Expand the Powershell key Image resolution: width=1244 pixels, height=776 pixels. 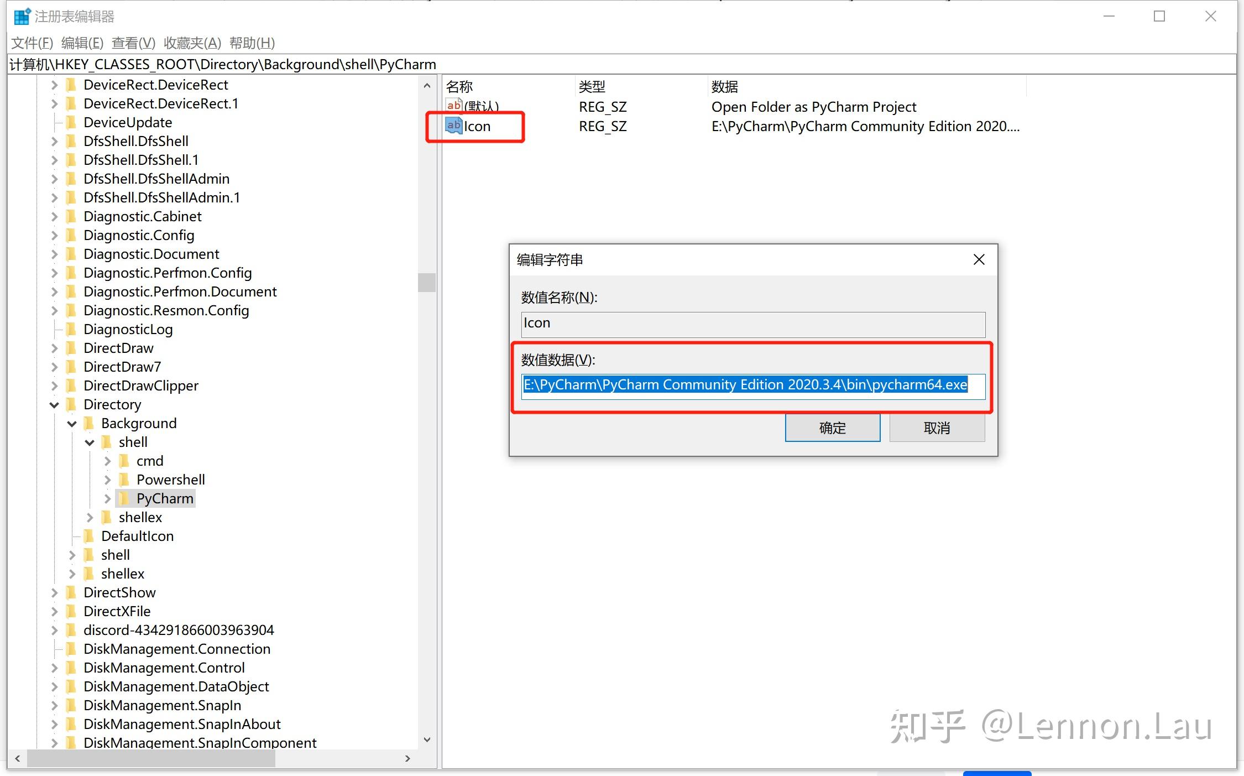pyautogui.click(x=107, y=480)
